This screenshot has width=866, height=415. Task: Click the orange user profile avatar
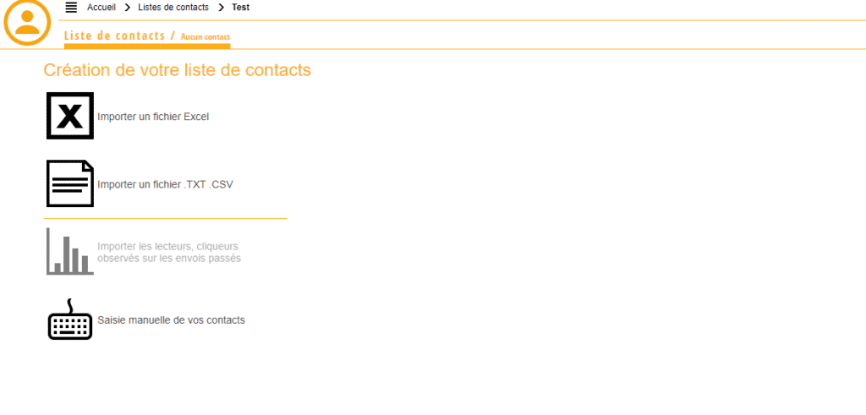28,22
